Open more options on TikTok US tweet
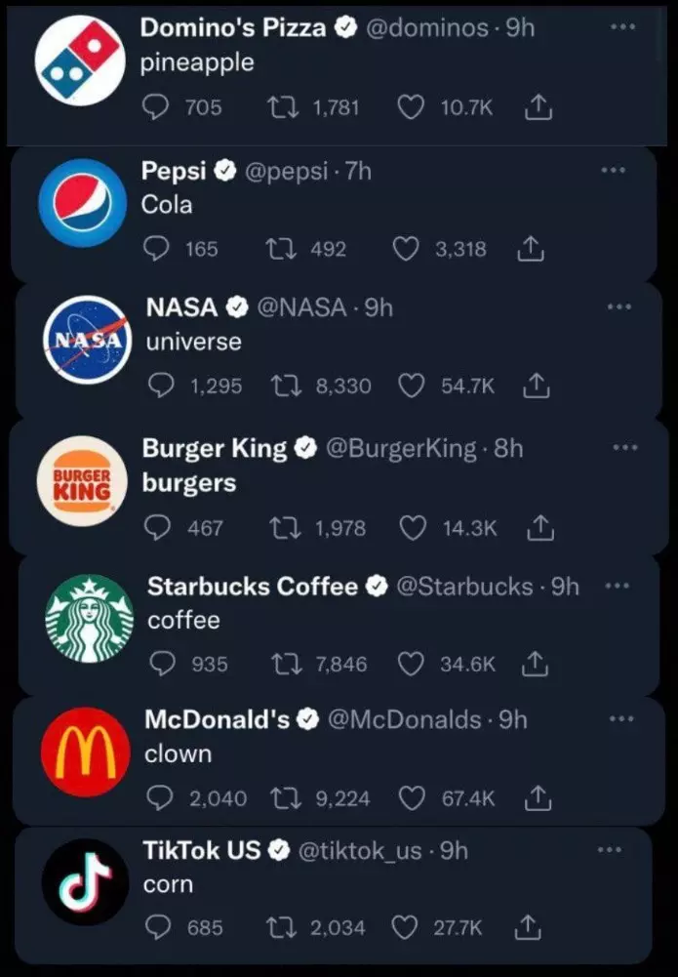This screenshot has width=678, height=977. coord(609,849)
